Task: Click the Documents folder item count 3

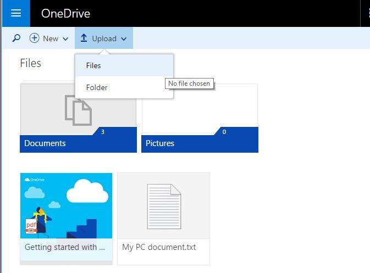Action: point(103,132)
